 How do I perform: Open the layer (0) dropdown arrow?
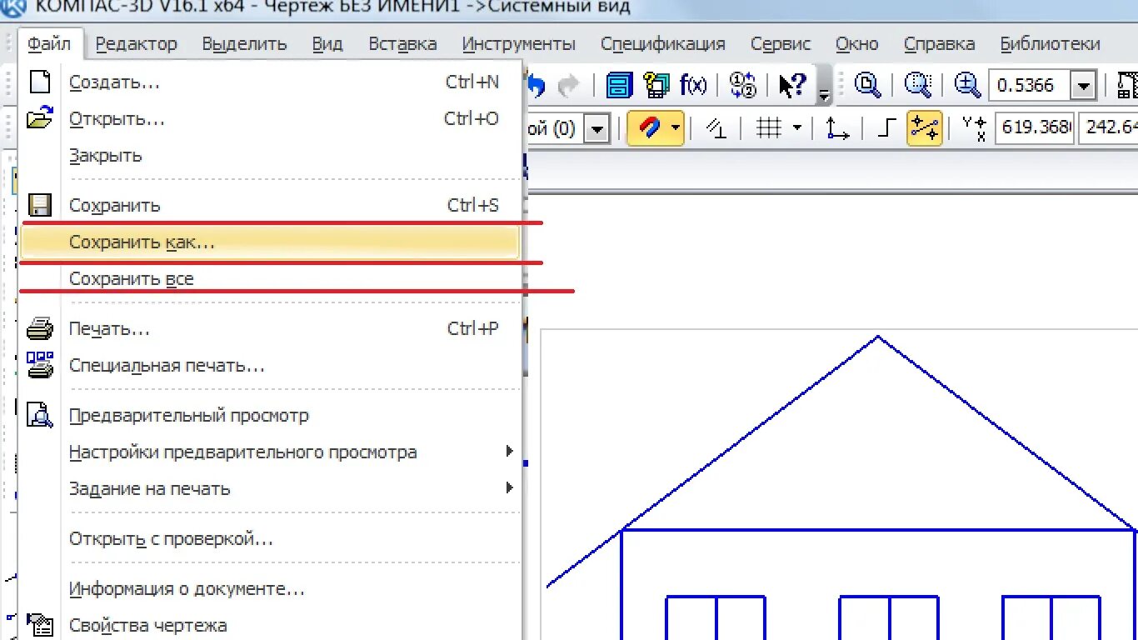[596, 128]
